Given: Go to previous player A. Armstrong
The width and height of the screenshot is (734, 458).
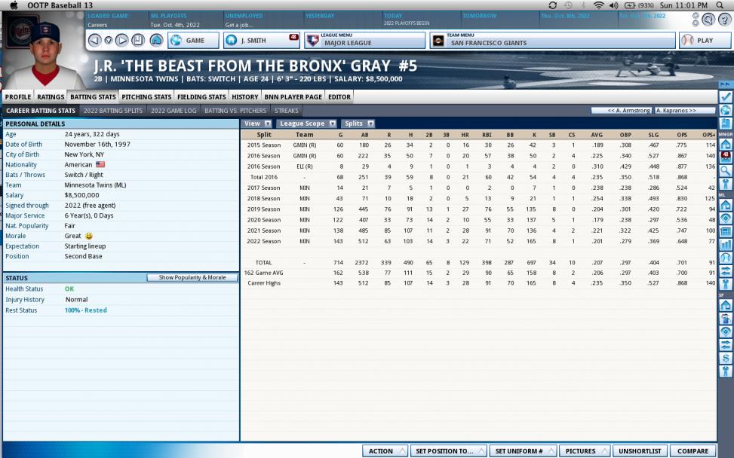Looking at the screenshot, I should tap(621, 111).
